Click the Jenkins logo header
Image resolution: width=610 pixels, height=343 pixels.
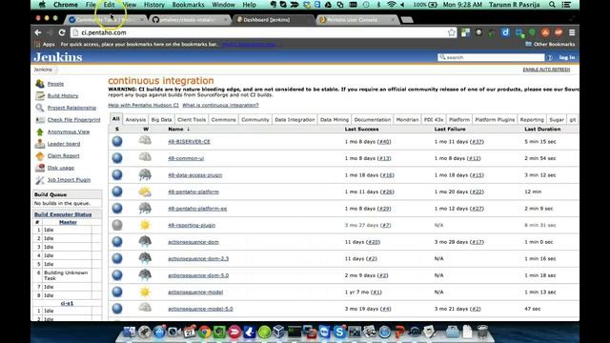pos(58,57)
